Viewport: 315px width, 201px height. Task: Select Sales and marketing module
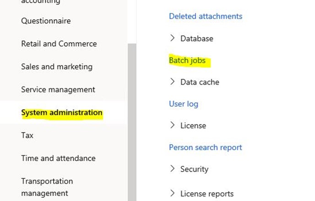(57, 67)
